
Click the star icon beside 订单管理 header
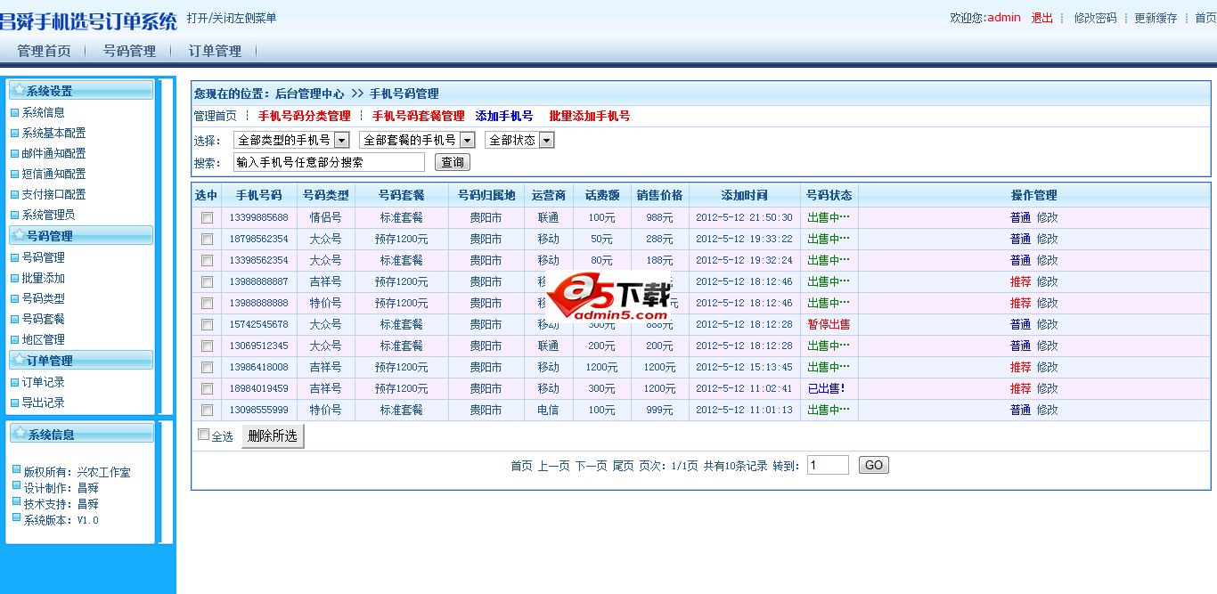18,360
